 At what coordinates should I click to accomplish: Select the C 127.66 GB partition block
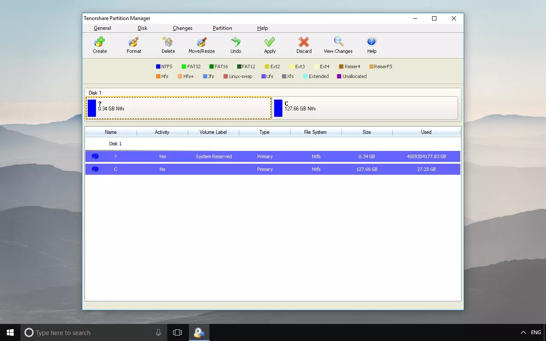coord(365,108)
